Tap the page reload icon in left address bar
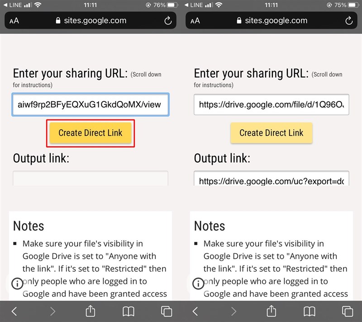Viewport: 362px width, 322px height. 167,20
